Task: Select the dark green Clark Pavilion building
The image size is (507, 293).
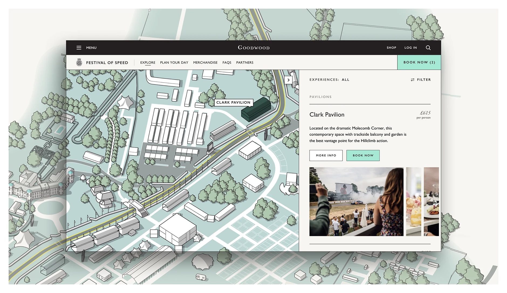Action: (x=256, y=109)
